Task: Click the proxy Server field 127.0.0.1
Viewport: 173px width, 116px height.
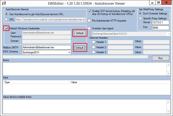Action: [x=160, y=22]
